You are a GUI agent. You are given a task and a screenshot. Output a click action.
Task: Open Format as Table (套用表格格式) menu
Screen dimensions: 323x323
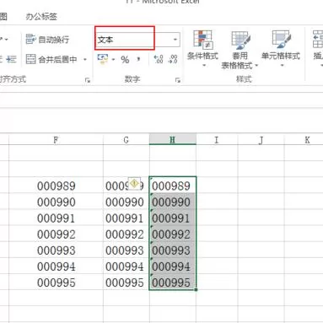click(x=240, y=50)
